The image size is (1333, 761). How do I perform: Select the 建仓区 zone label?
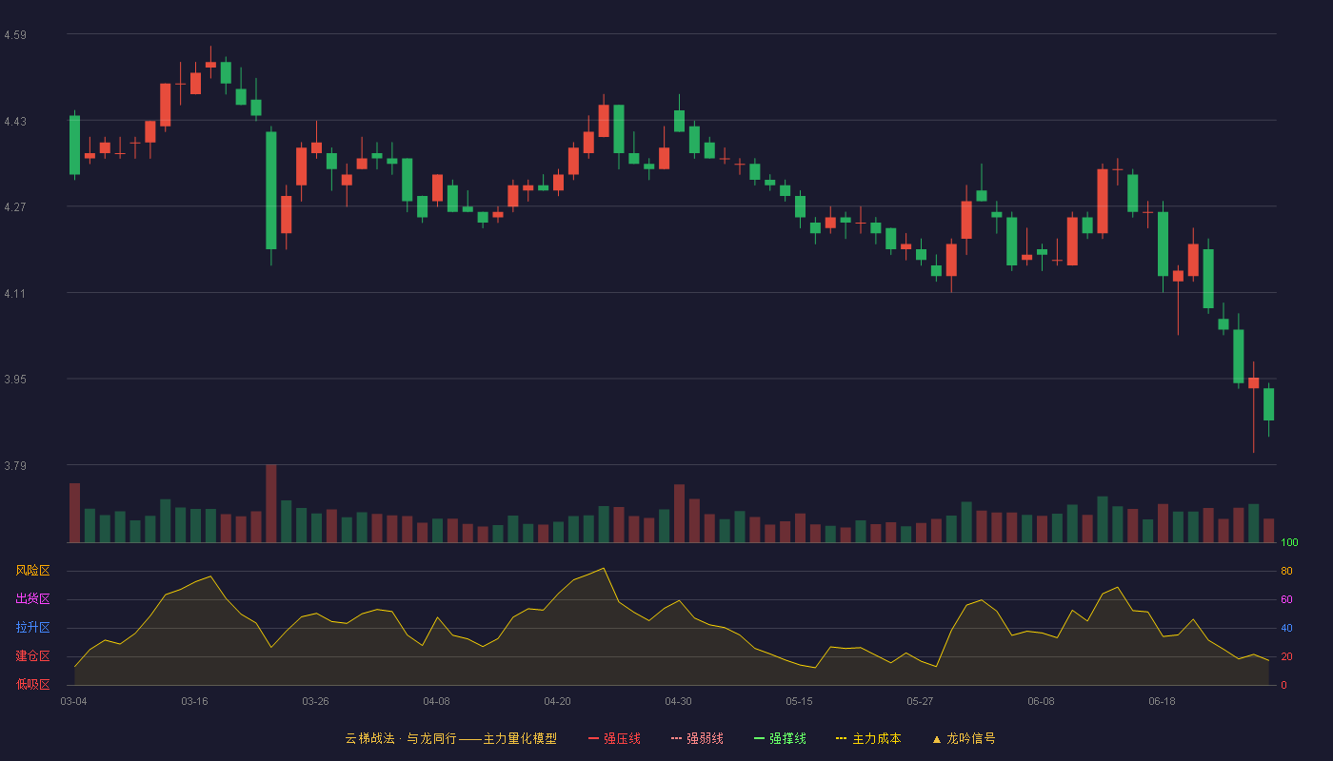click(x=32, y=656)
